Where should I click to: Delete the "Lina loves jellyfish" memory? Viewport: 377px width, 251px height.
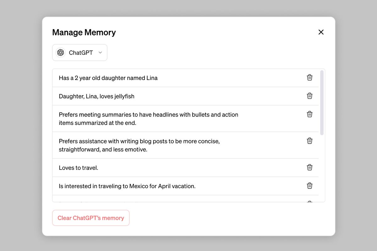309,96
